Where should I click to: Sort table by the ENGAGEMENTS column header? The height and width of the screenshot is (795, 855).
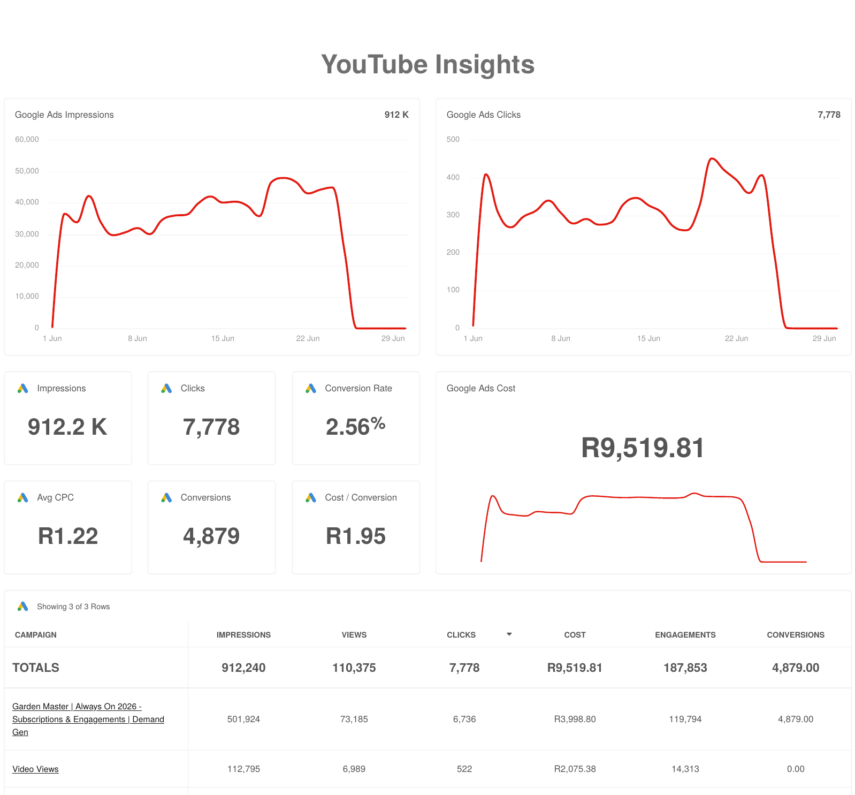(x=685, y=635)
